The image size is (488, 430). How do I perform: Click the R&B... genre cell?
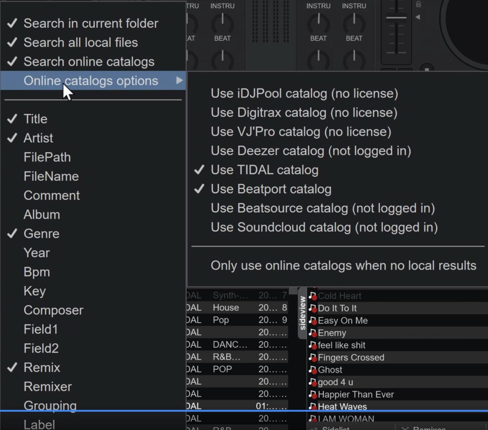pyautogui.click(x=226, y=357)
